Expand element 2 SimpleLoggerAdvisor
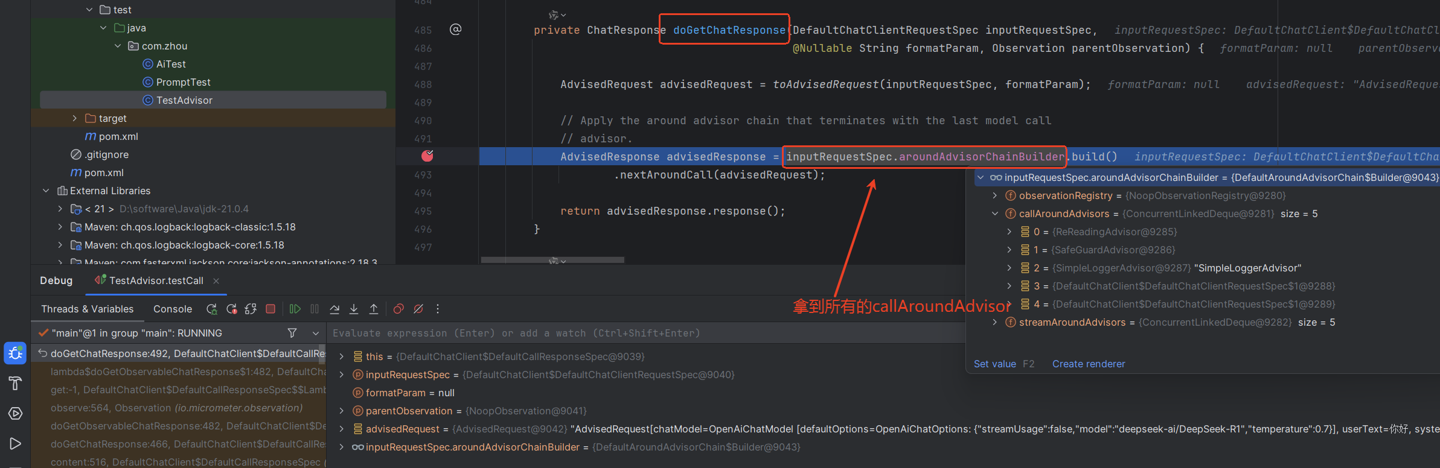Viewport: 1440px width, 468px height. [1010, 268]
